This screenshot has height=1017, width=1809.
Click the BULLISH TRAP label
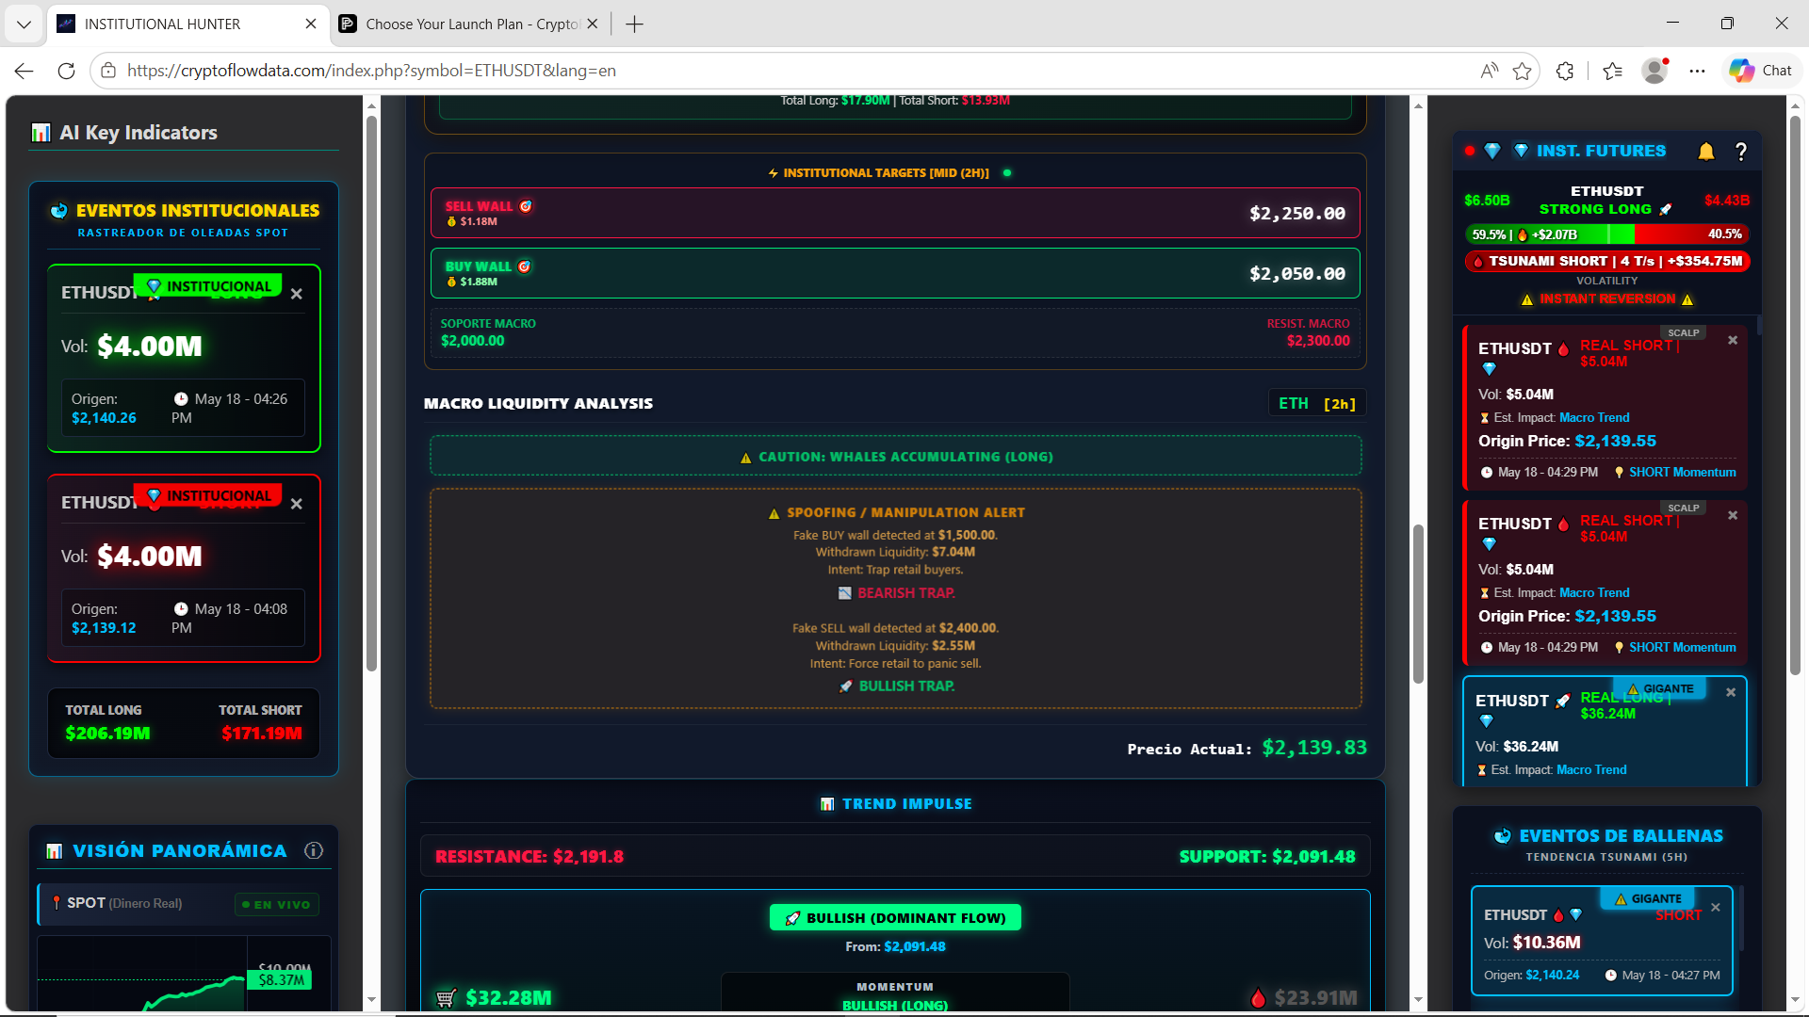tap(906, 686)
